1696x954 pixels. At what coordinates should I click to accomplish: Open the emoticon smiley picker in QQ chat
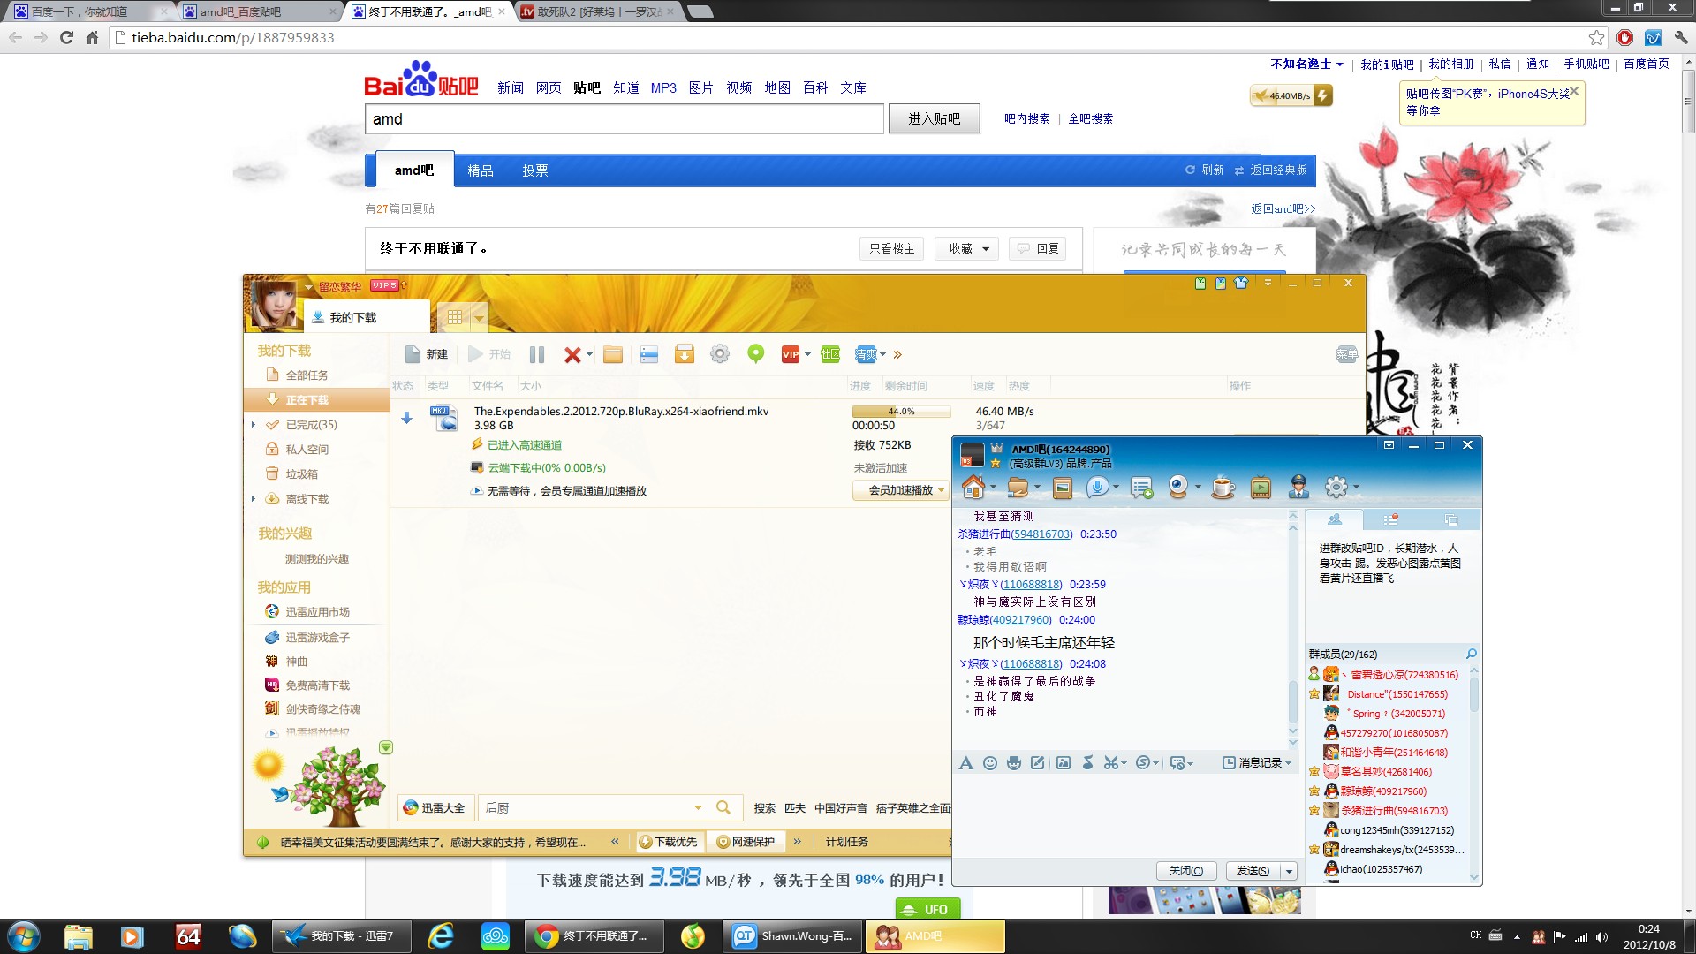pos(990,763)
